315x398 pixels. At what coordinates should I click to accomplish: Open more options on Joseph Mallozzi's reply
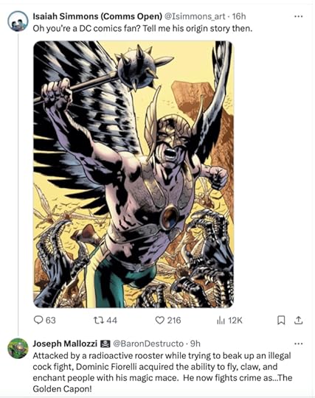[x=298, y=343]
